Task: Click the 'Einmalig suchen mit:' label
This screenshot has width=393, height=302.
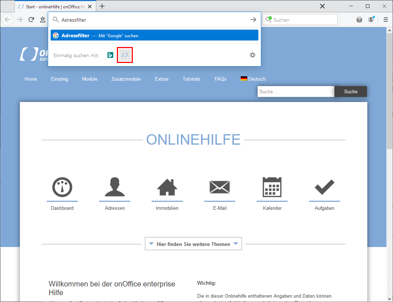Action: tap(76, 55)
